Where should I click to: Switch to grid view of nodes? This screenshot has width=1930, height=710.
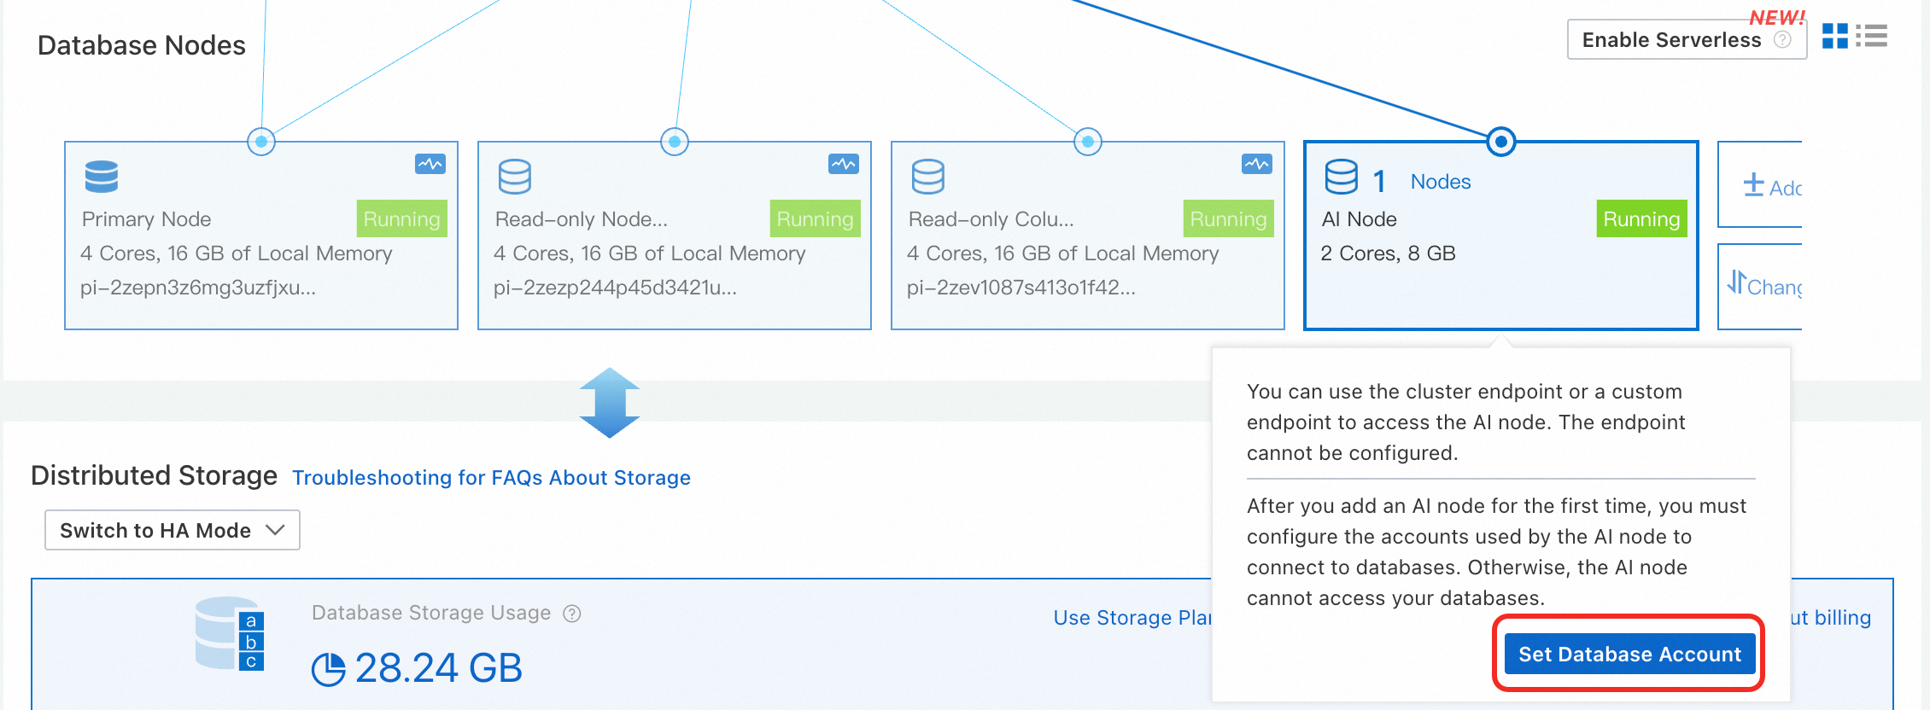(x=1834, y=36)
